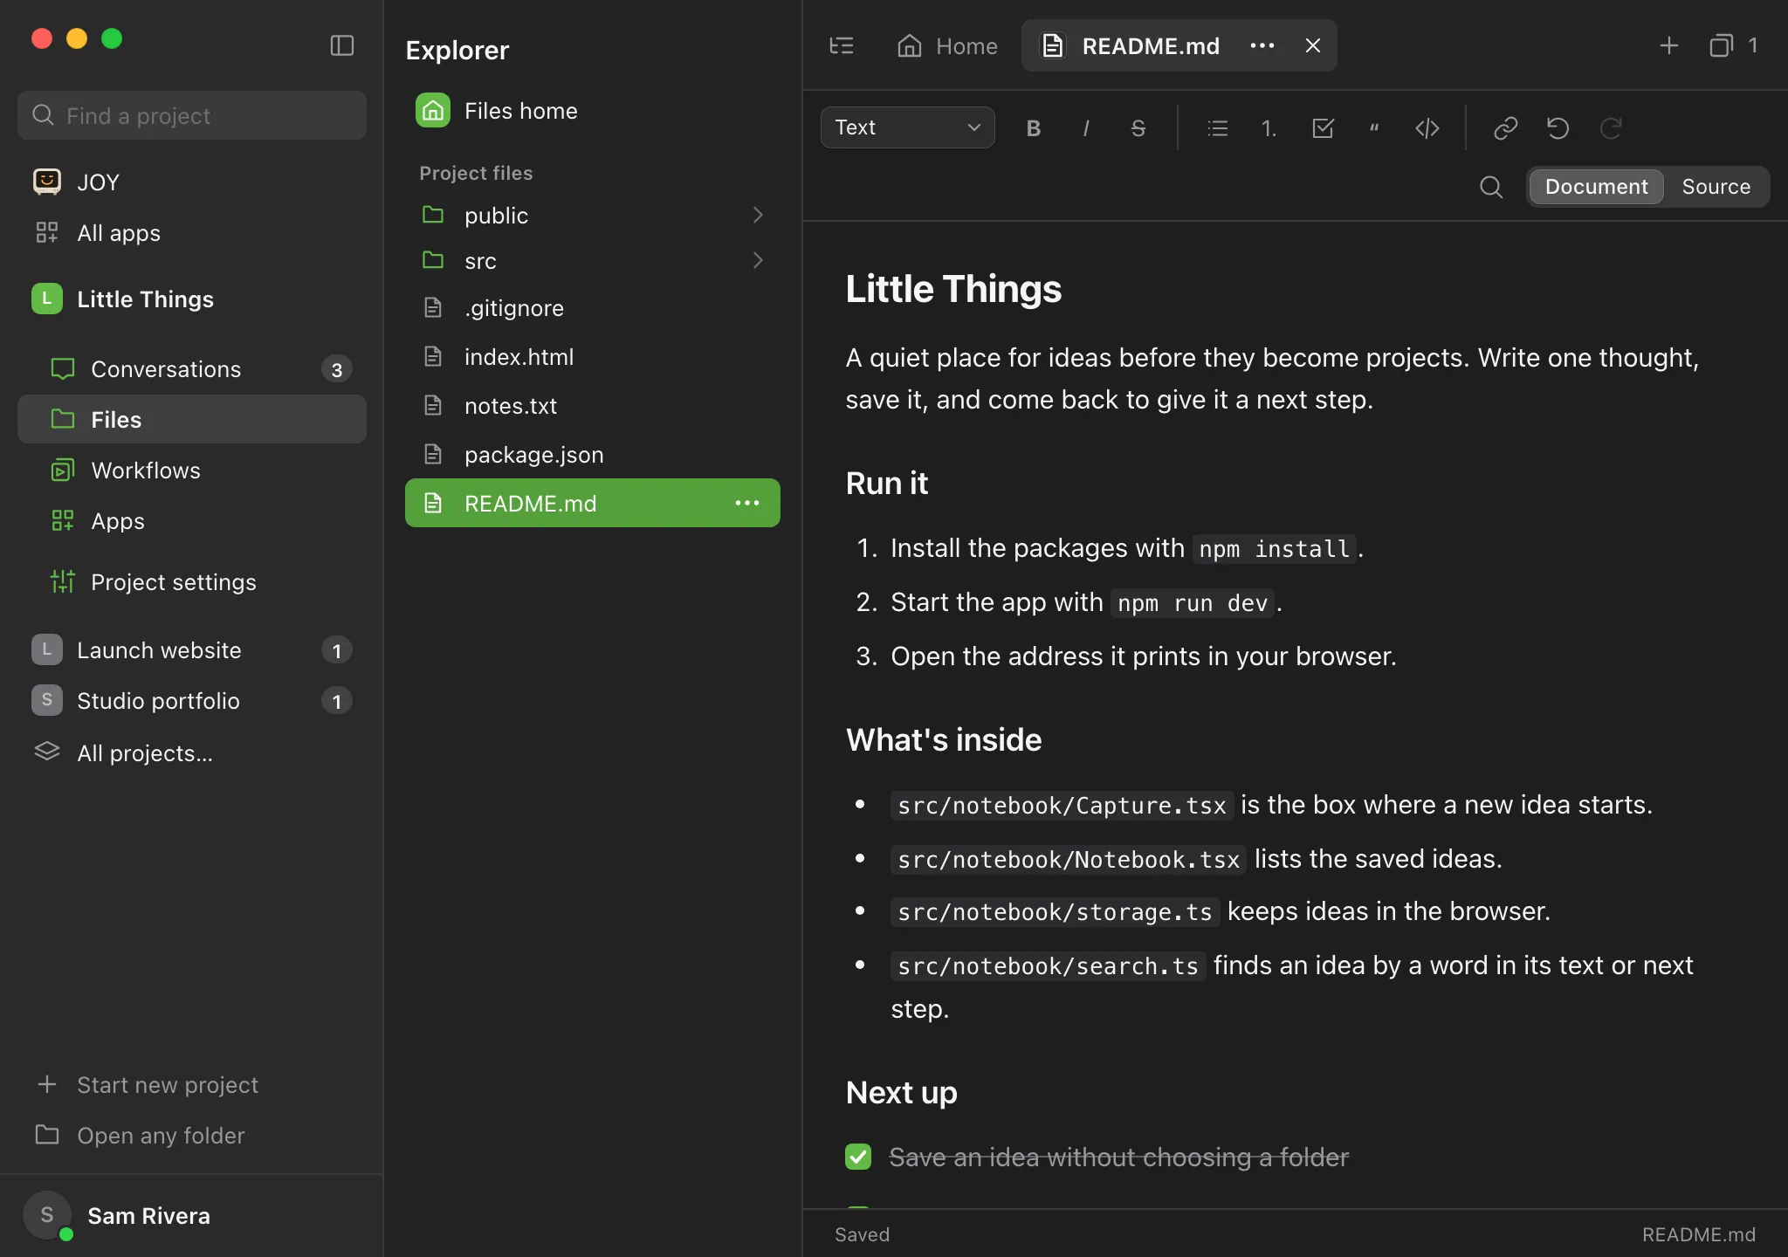
Task: Redo the last edit
Action: (x=1611, y=128)
